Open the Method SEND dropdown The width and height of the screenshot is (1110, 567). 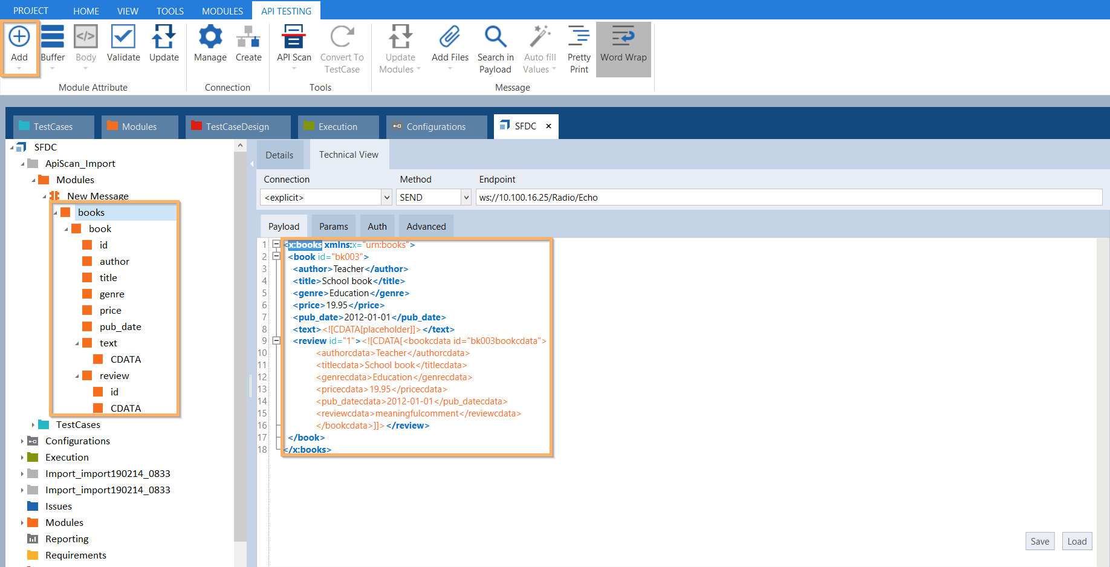point(466,198)
